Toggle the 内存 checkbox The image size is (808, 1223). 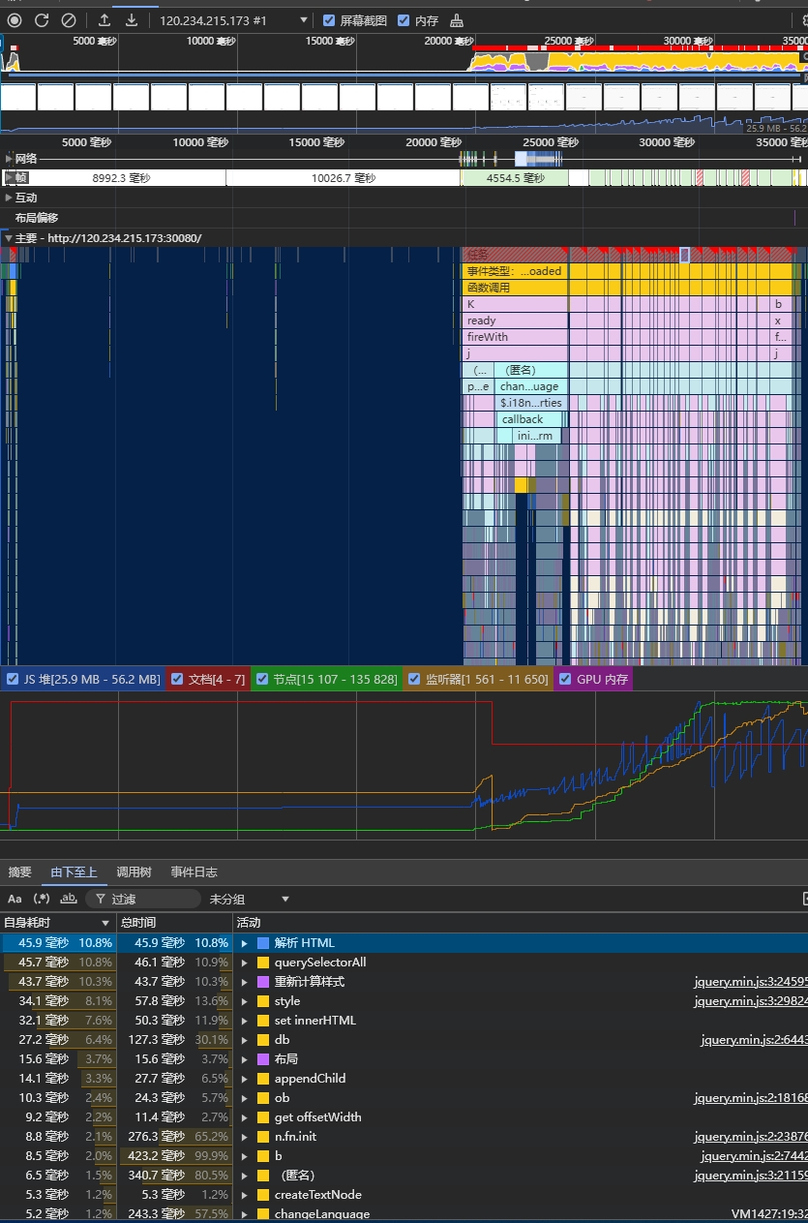tap(404, 20)
